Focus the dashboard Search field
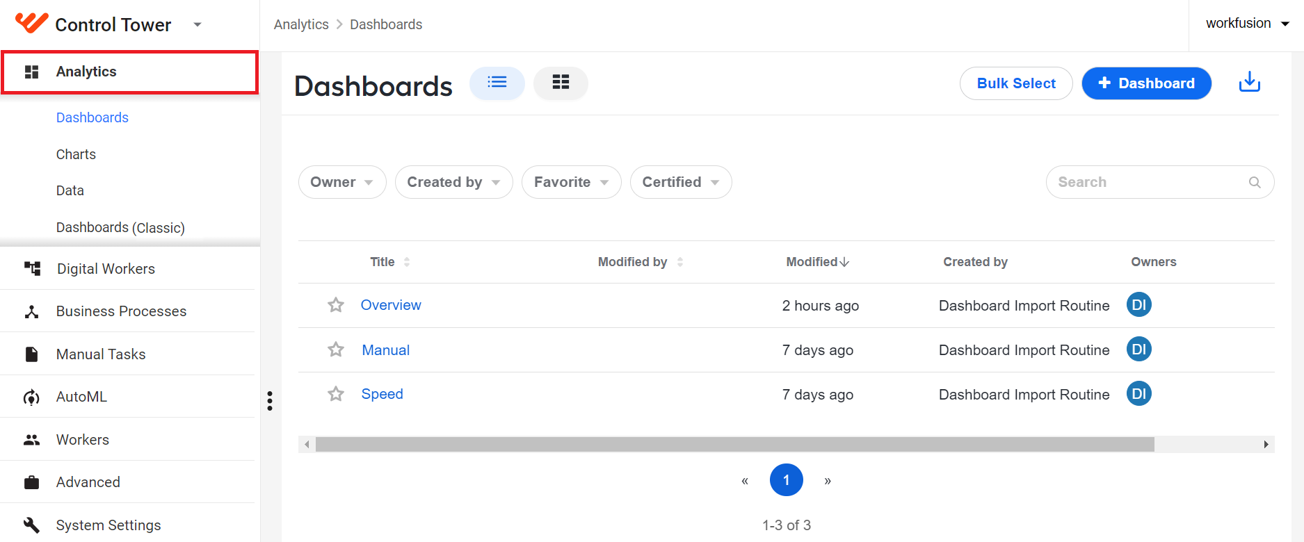The width and height of the screenshot is (1304, 542). (1160, 182)
